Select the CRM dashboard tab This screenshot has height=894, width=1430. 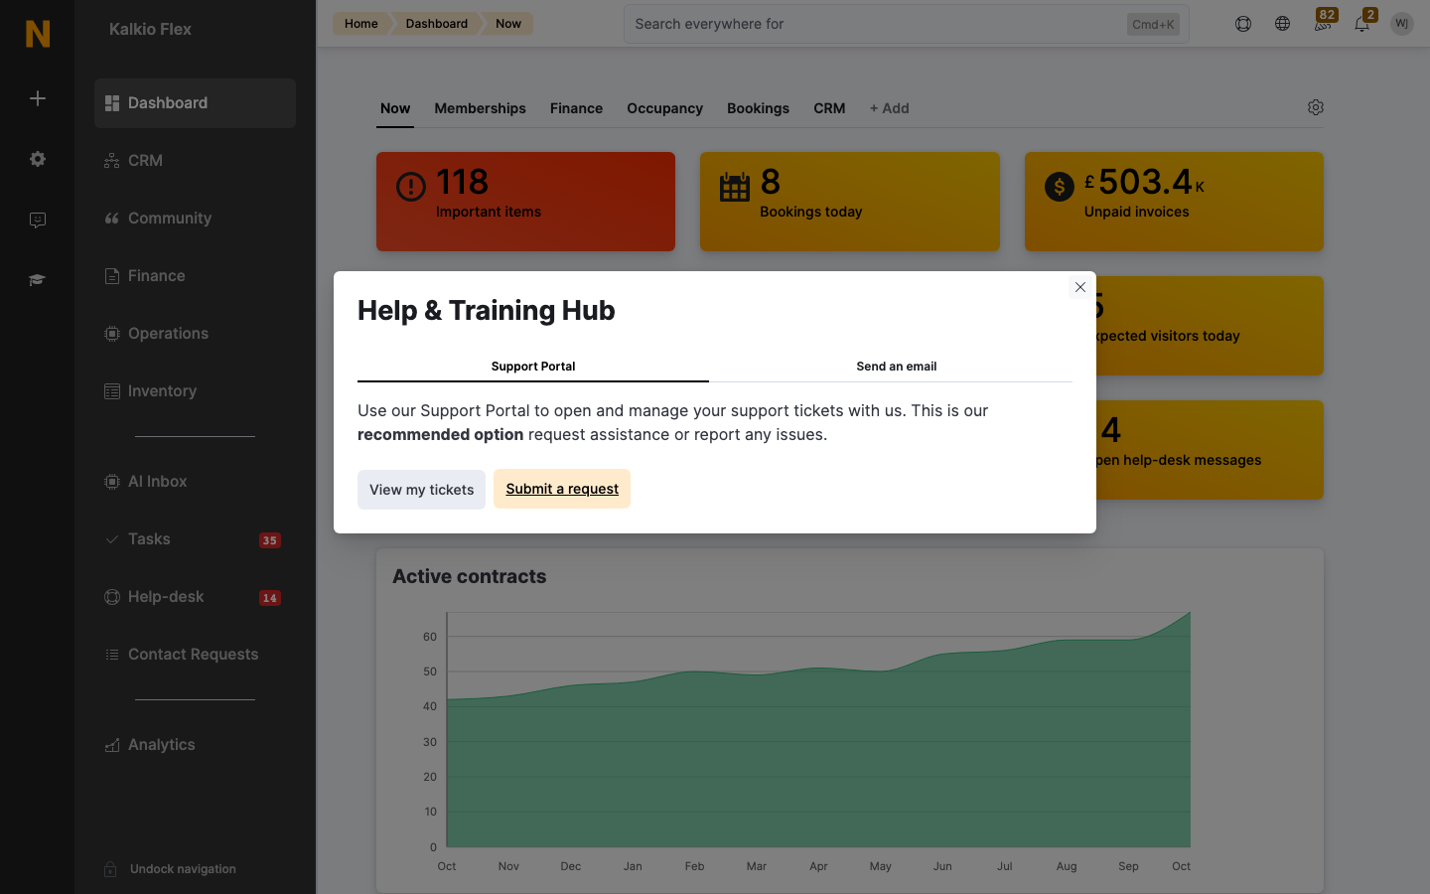829,108
